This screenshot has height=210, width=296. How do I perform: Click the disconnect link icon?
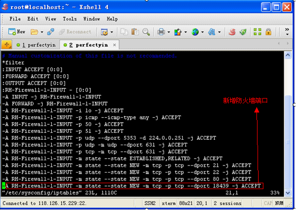coord(51,32)
